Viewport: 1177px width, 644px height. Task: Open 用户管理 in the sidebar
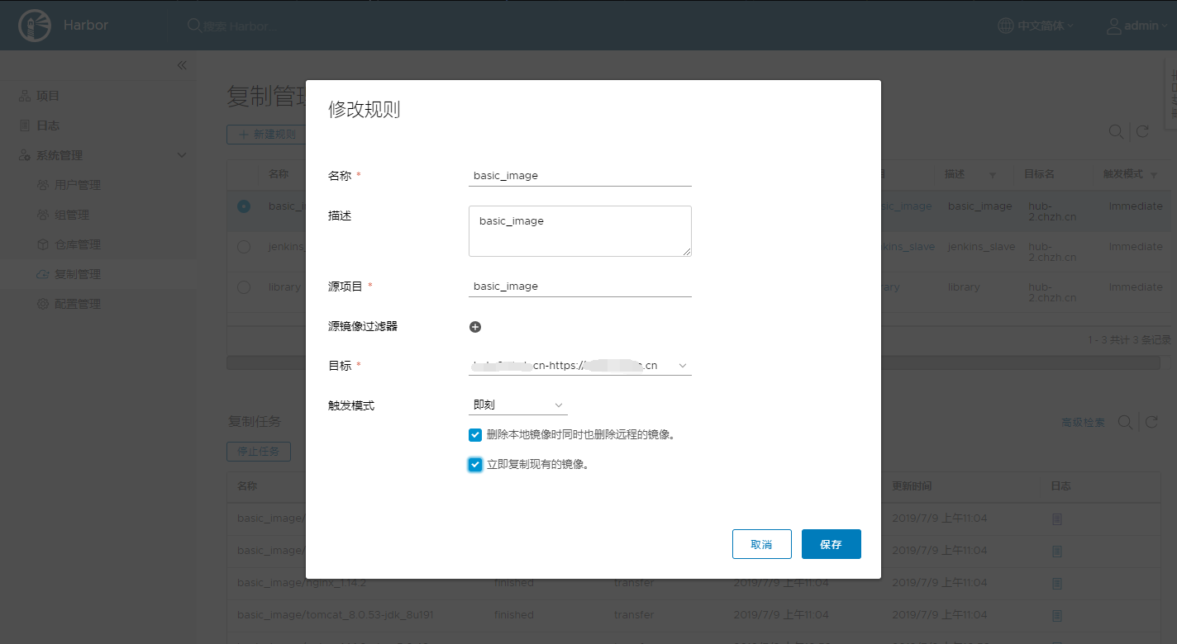(78, 185)
